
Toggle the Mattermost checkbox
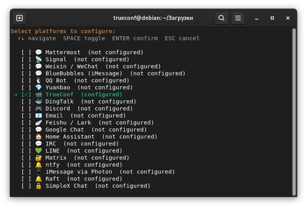(x=26, y=52)
